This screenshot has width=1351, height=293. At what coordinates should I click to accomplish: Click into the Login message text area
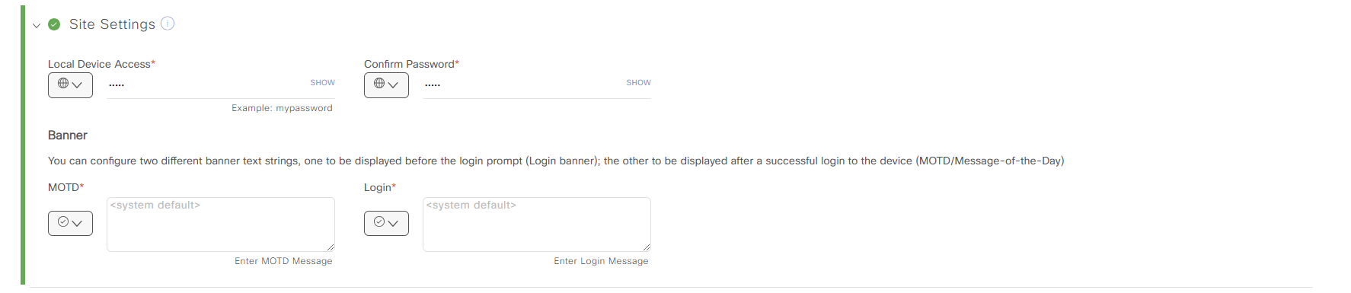pos(537,225)
